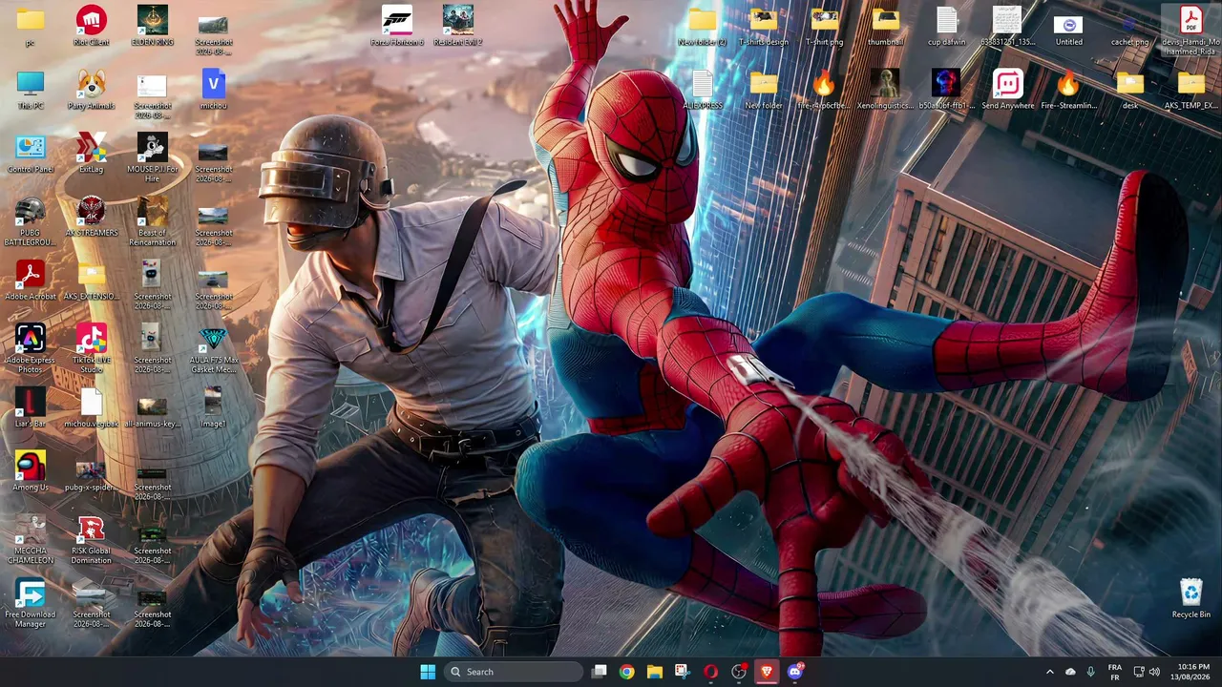This screenshot has height=687, width=1222.
Task: Select the Adobe Acrobat shortcut
Action: pos(31,281)
